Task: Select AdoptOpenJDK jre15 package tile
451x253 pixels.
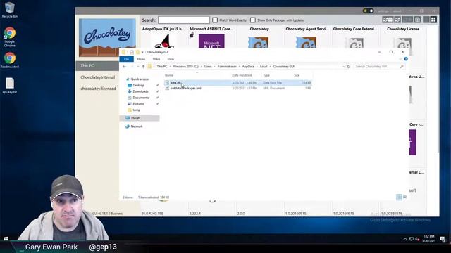Action: click(x=163, y=37)
